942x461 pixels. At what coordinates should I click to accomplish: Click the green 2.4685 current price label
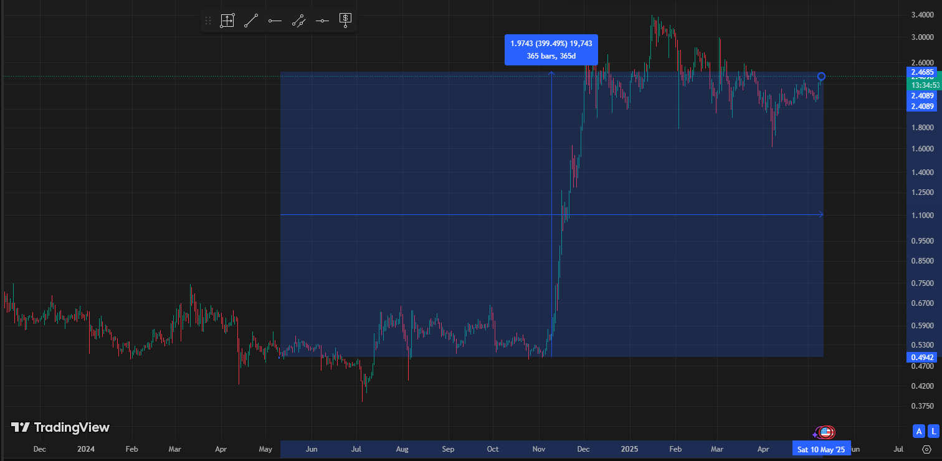coord(922,73)
